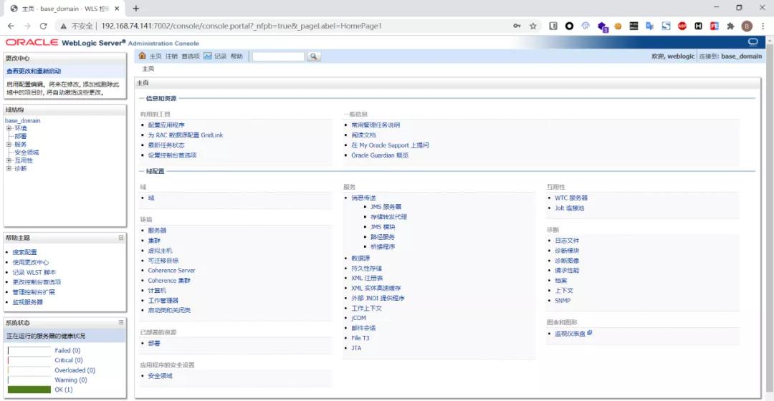Open 首选项 in the top toolbar

(x=191, y=57)
